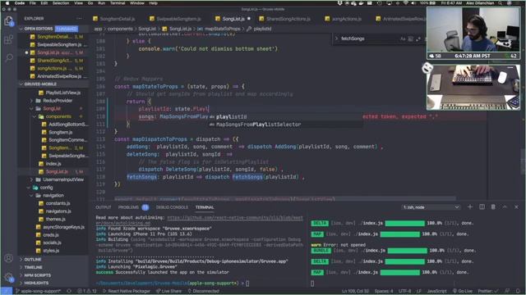This screenshot has width=526, height=295.
Task: Open the Extensions view in the activity bar
Action: (9, 39)
